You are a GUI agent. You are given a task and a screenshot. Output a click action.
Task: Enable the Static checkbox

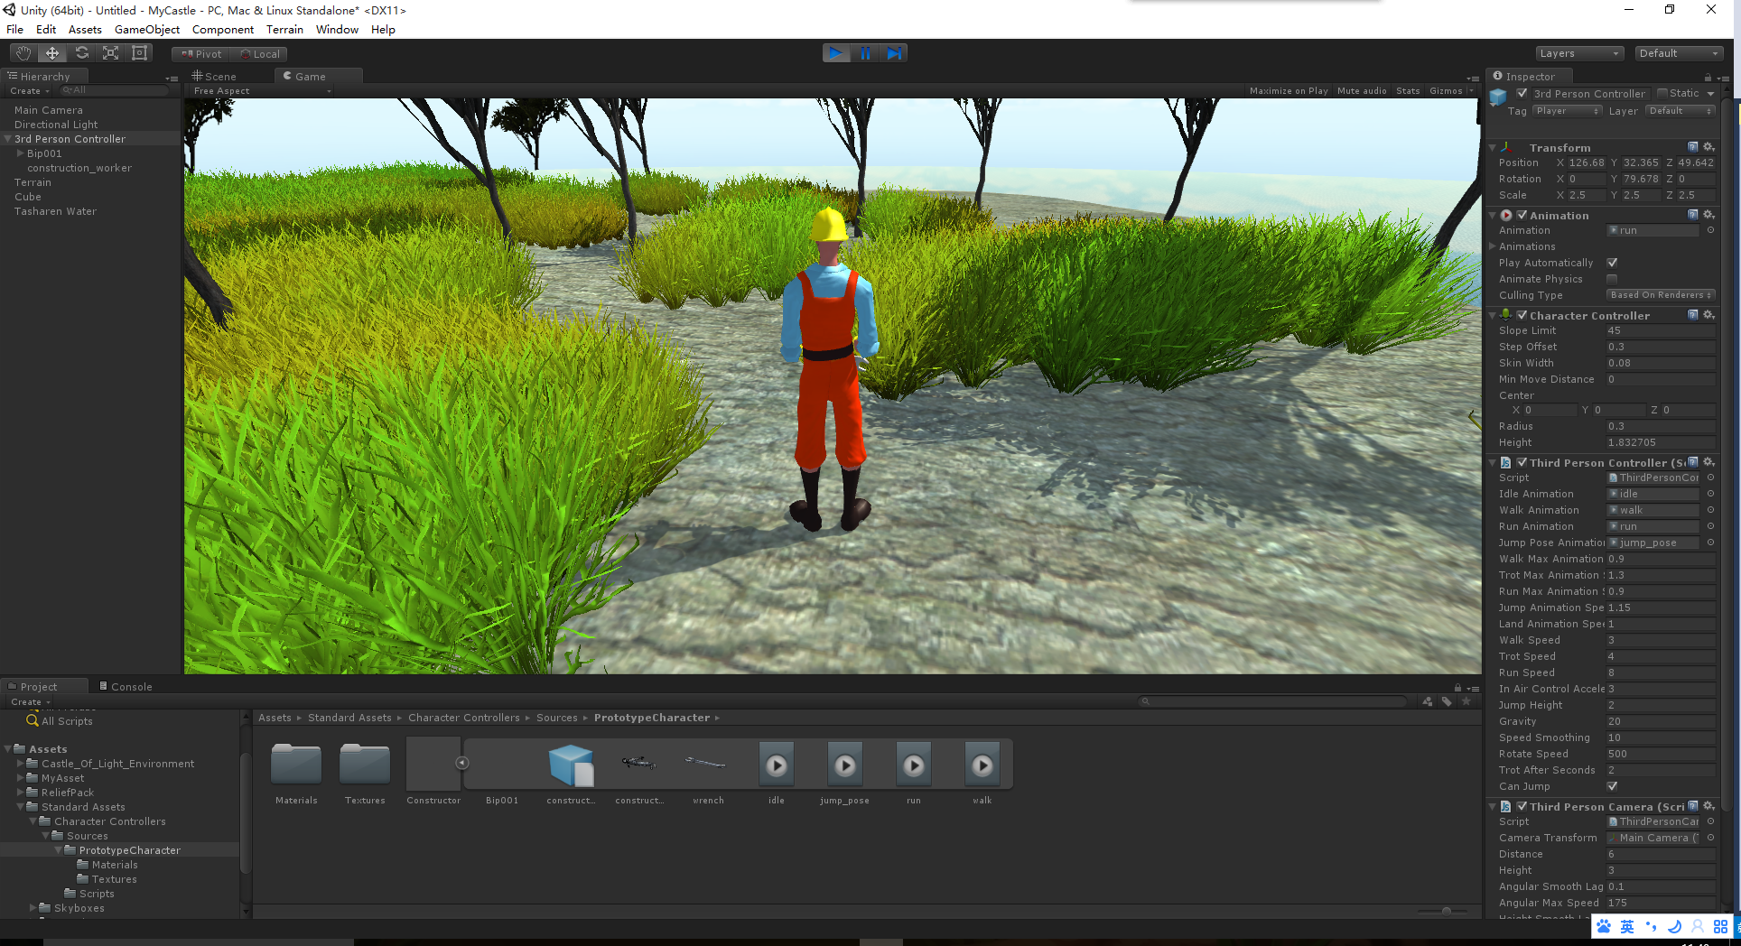tap(1662, 93)
